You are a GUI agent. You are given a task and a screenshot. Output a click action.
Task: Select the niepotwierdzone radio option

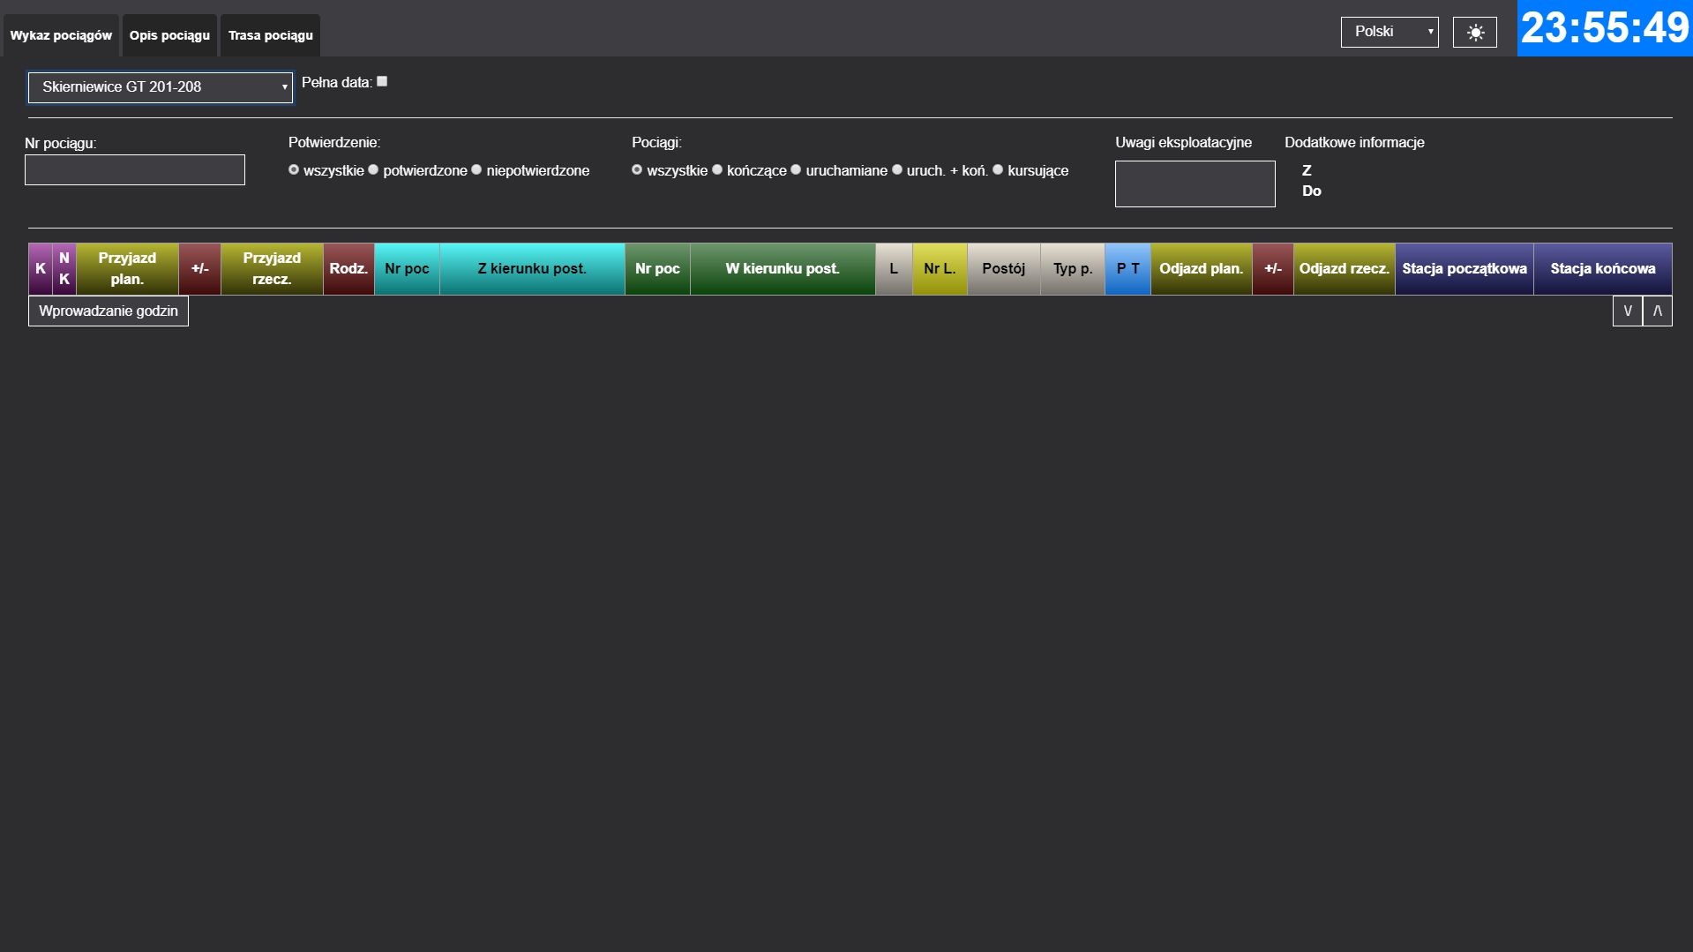(x=477, y=169)
